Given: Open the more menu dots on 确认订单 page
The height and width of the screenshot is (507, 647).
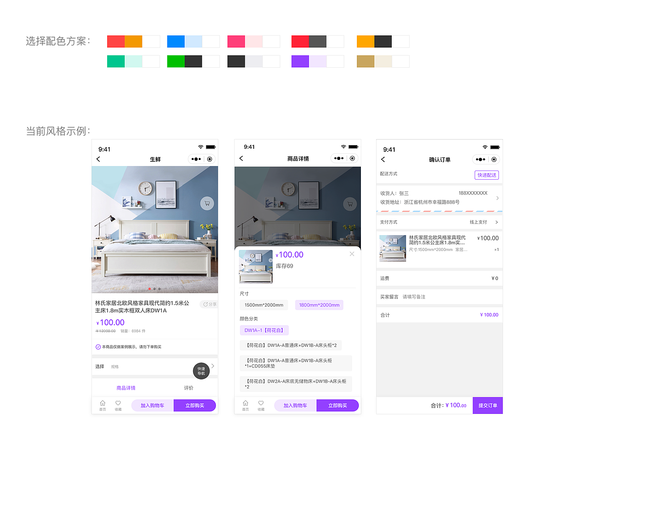Looking at the screenshot, I should [480, 159].
